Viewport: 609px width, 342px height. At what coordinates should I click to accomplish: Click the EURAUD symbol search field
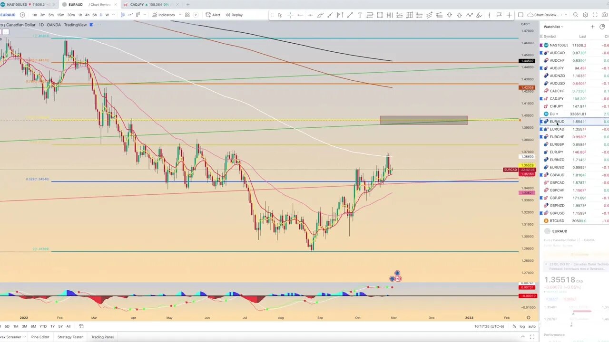8,15
